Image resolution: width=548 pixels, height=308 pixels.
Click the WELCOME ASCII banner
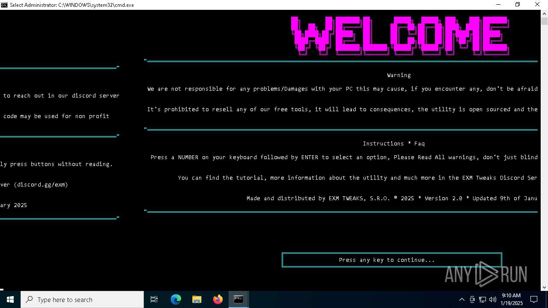[400, 36]
